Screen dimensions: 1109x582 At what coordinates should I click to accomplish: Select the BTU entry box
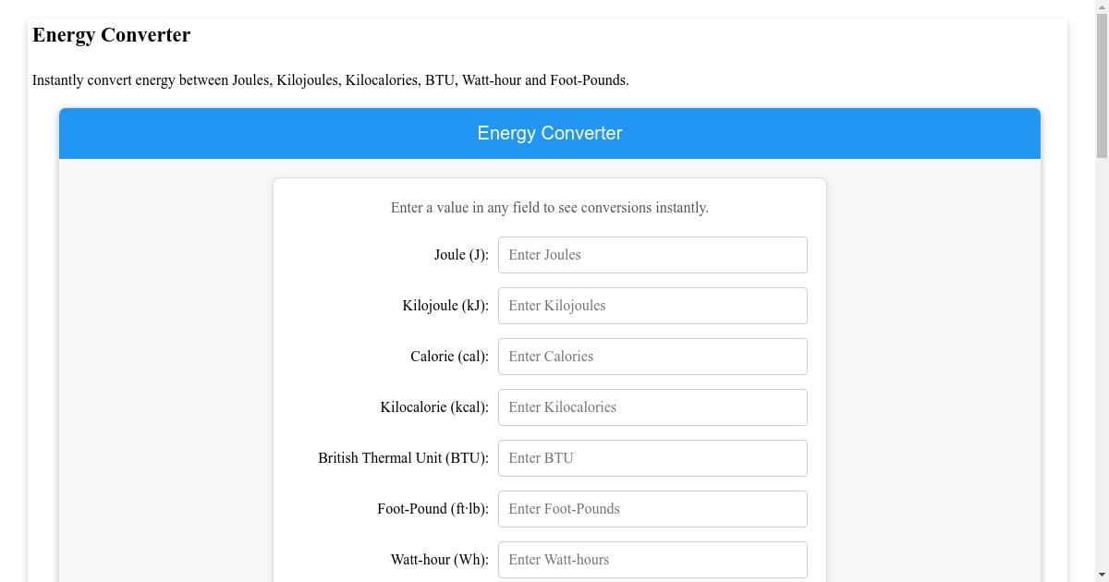[652, 457]
